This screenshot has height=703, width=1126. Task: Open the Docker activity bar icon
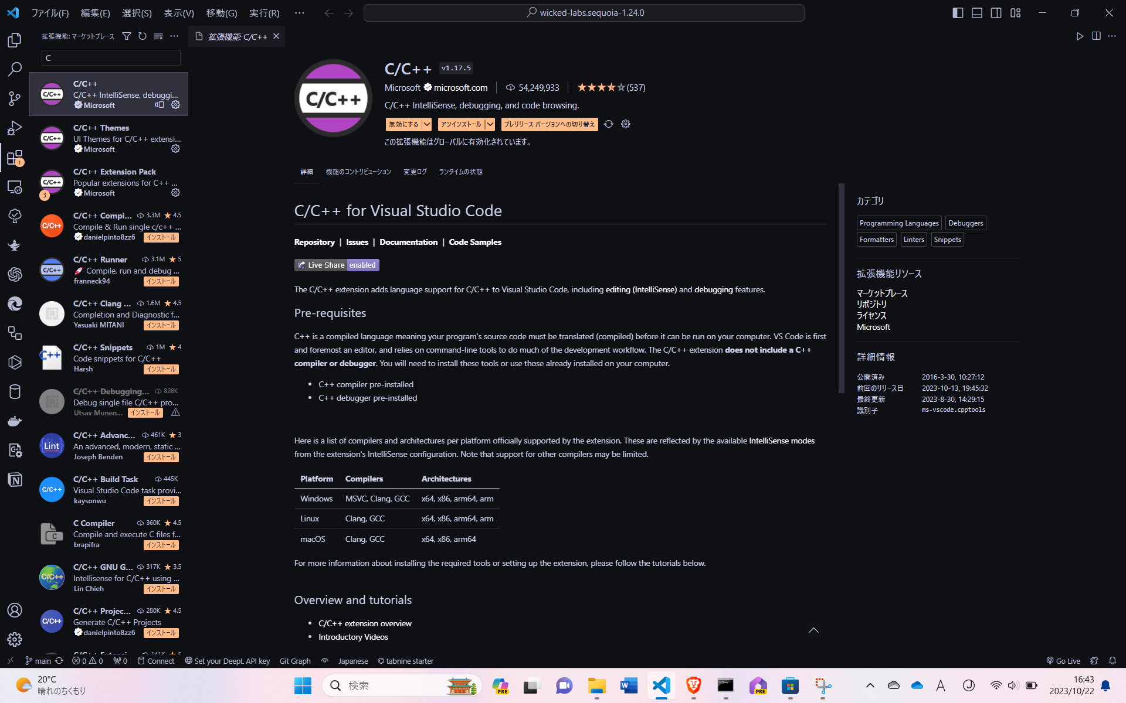point(15,421)
